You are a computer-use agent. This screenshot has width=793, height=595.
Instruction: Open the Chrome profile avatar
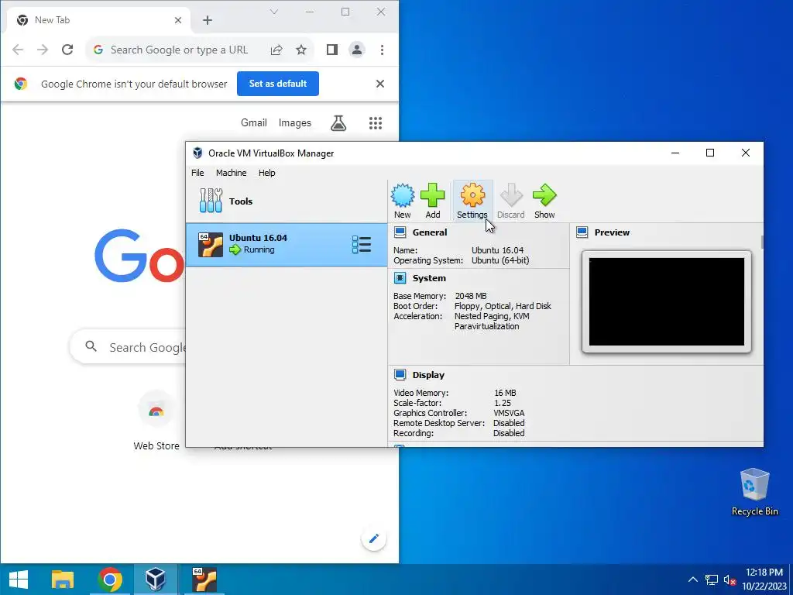pos(357,50)
